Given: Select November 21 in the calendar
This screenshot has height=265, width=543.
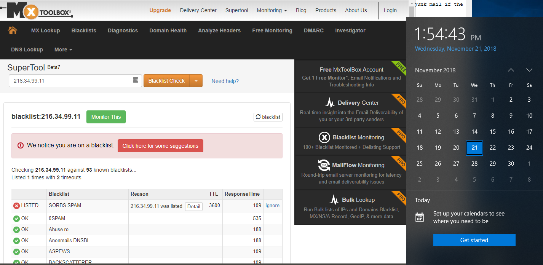Looking at the screenshot, I should pyautogui.click(x=474, y=148).
